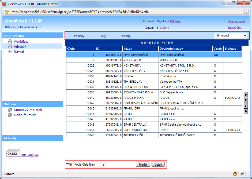Expand the 'Podle čísla firmy' sort dropdown
Image resolution: width=252 pixels, height=179 pixels.
coord(89,165)
